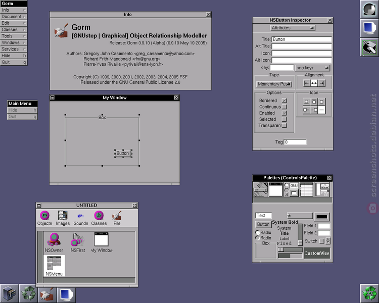This screenshot has width=379, height=303.
Task: Click the CustomView item in palette
Action: click(317, 253)
